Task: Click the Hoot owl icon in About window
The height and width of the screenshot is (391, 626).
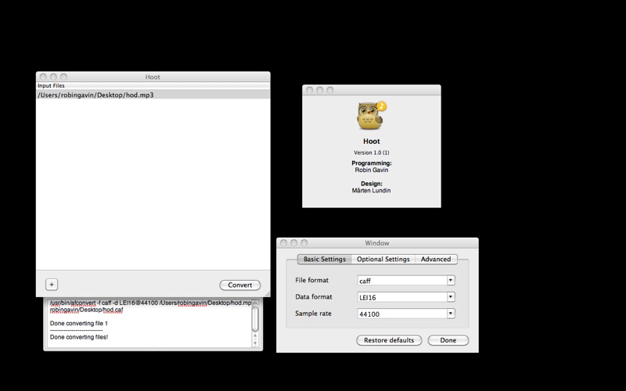Action: click(371, 115)
